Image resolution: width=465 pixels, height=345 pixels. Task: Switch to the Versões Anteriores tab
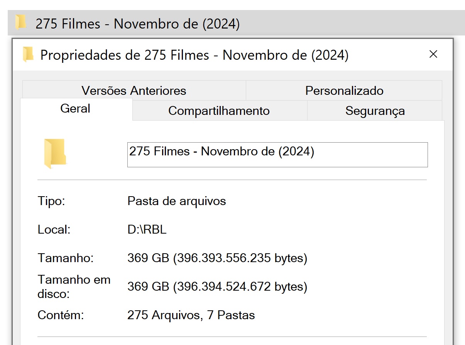tap(134, 91)
